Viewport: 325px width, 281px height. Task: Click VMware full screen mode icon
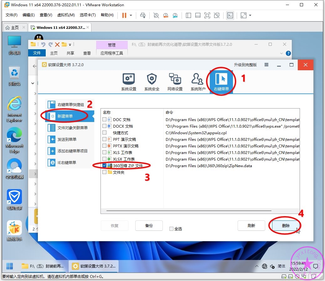point(207,15)
